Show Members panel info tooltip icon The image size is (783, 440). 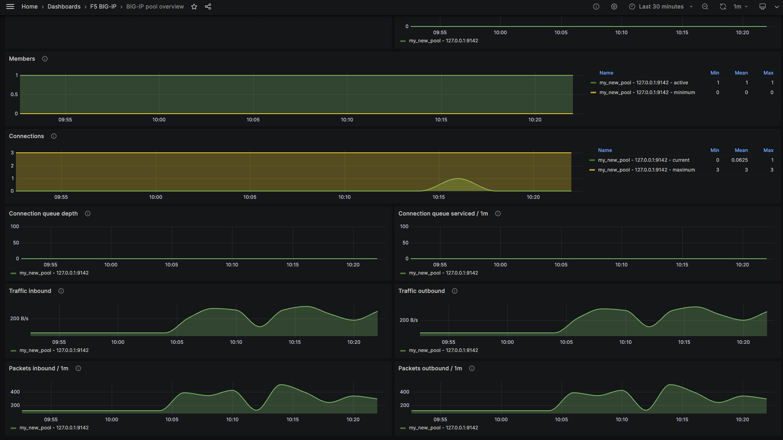(x=45, y=59)
